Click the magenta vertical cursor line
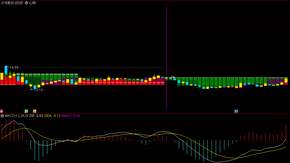This screenshot has width=290, height=163. (167, 57)
